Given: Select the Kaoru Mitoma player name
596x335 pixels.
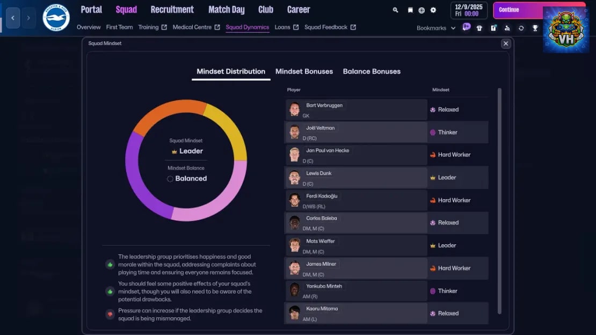Looking at the screenshot, I should 322,309.
